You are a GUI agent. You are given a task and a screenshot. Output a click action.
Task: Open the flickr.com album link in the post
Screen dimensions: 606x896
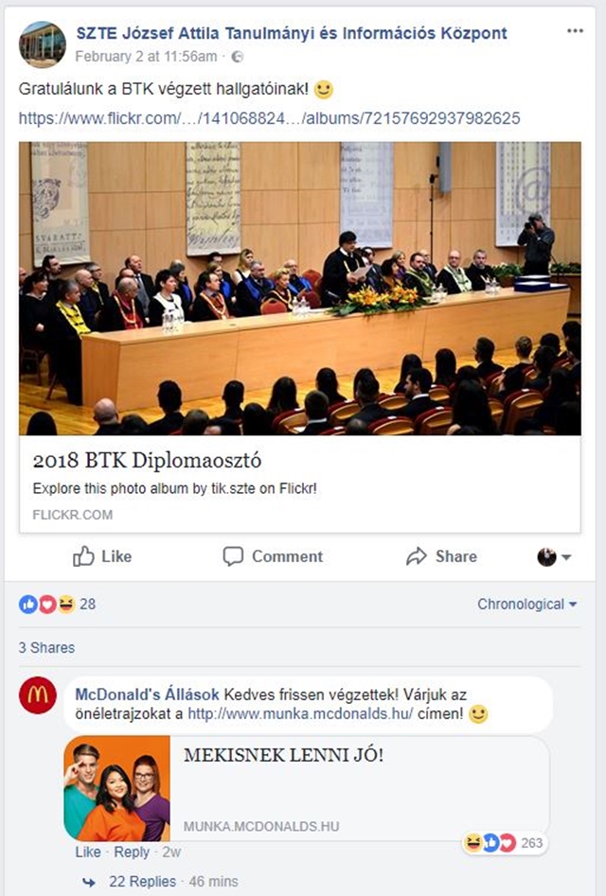coord(269,118)
